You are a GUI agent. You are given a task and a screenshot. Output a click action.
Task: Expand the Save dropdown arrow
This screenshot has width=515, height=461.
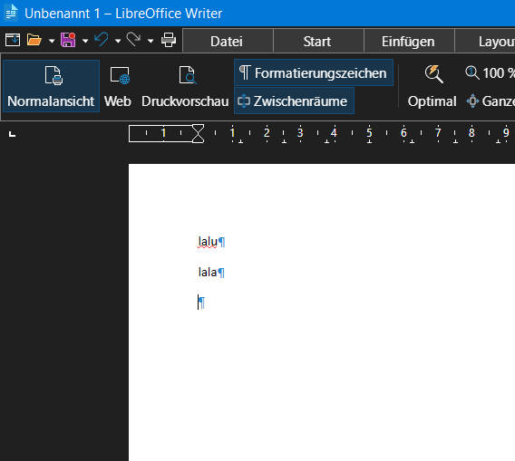point(85,41)
